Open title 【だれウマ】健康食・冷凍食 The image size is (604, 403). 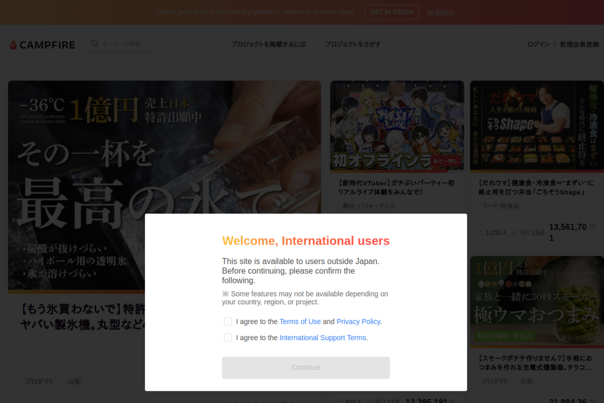pyautogui.click(x=536, y=188)
